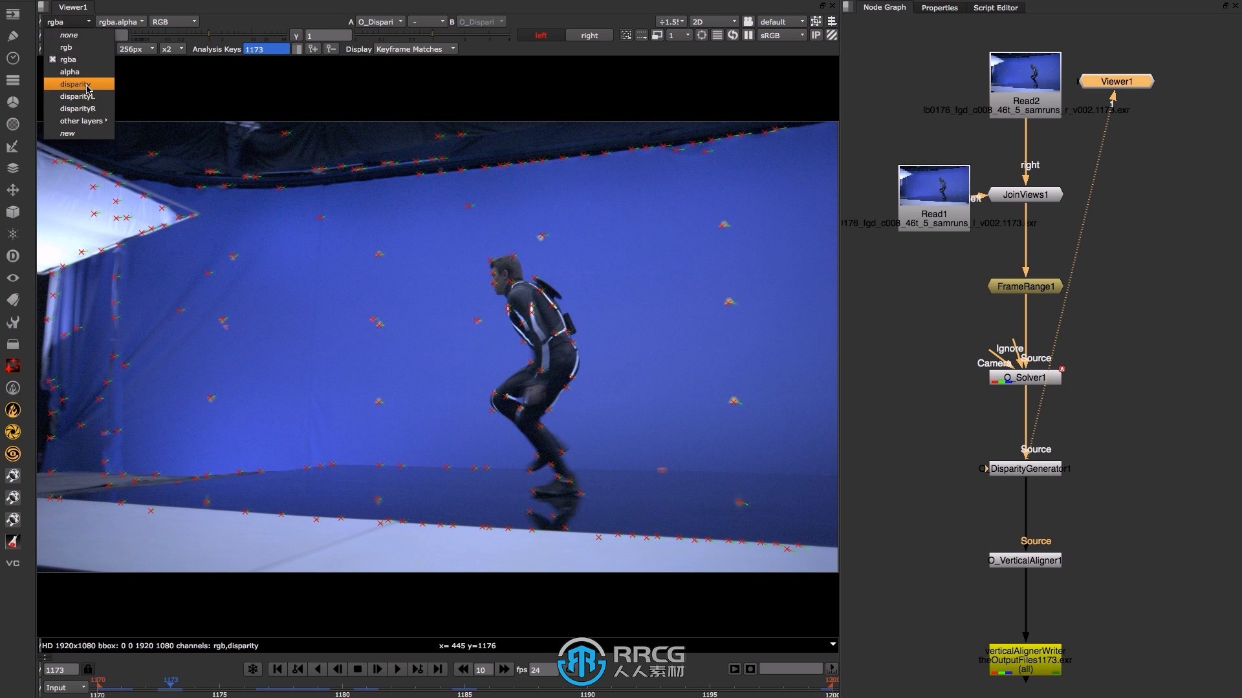Open the Draw nodes brush toolbar icon
This screenshot has width=1242, height=698.
pos(13,36)
